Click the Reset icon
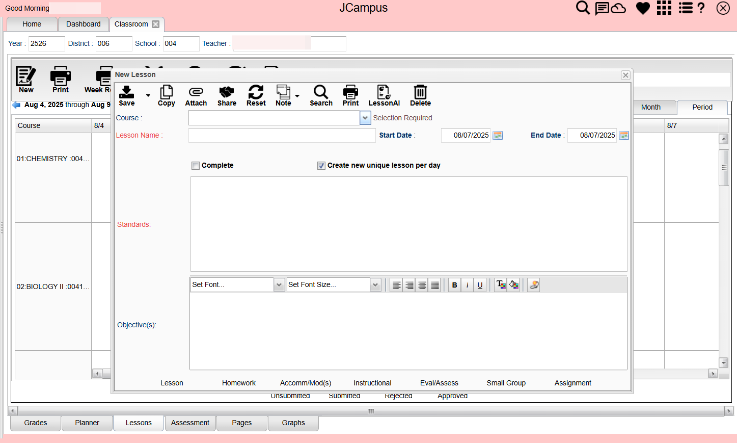 click(256, 95)
